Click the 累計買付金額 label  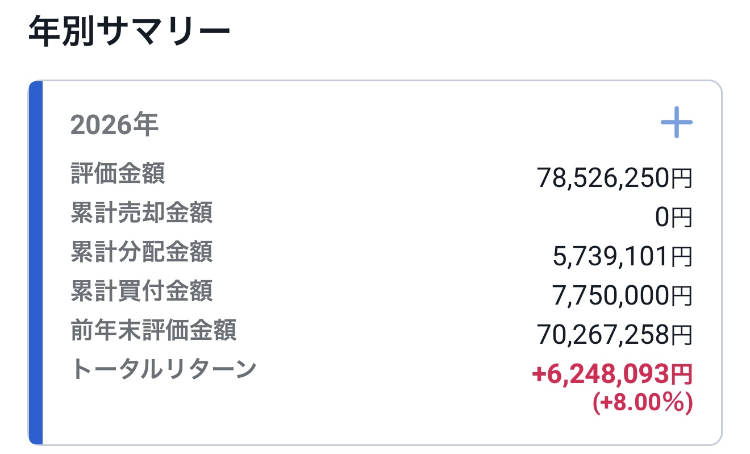tap(141, 290)
